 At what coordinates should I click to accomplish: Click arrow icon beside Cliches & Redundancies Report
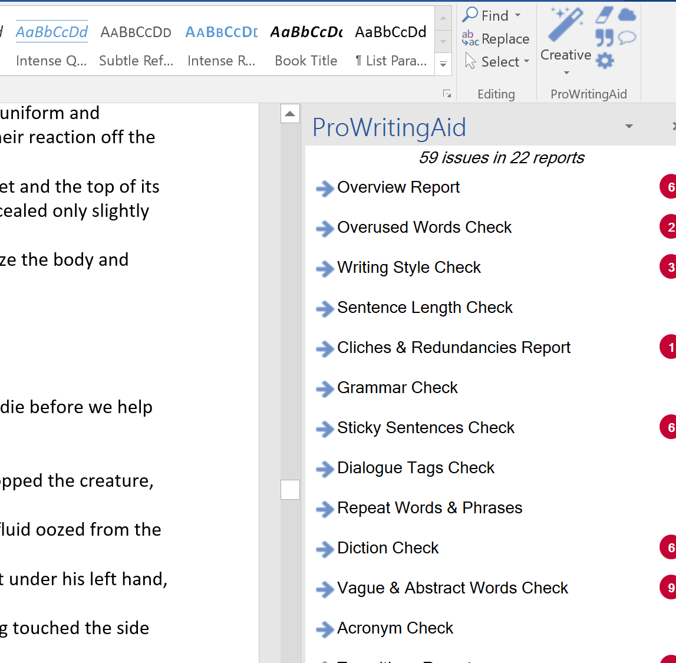(325, 349)
